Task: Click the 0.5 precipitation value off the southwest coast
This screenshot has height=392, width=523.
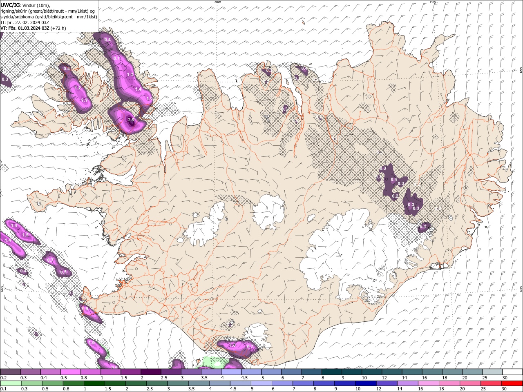Action: [63, 272]
